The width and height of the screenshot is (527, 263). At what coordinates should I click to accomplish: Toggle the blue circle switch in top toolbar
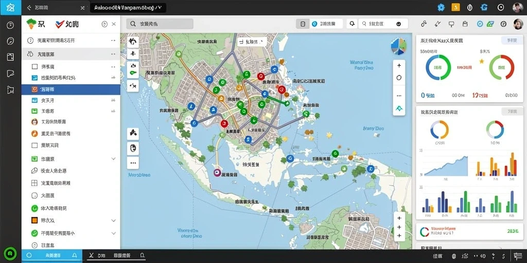314,24
